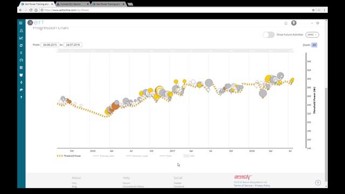
Task: Bookmark this page with the star
Action: [x=313, y=10]
